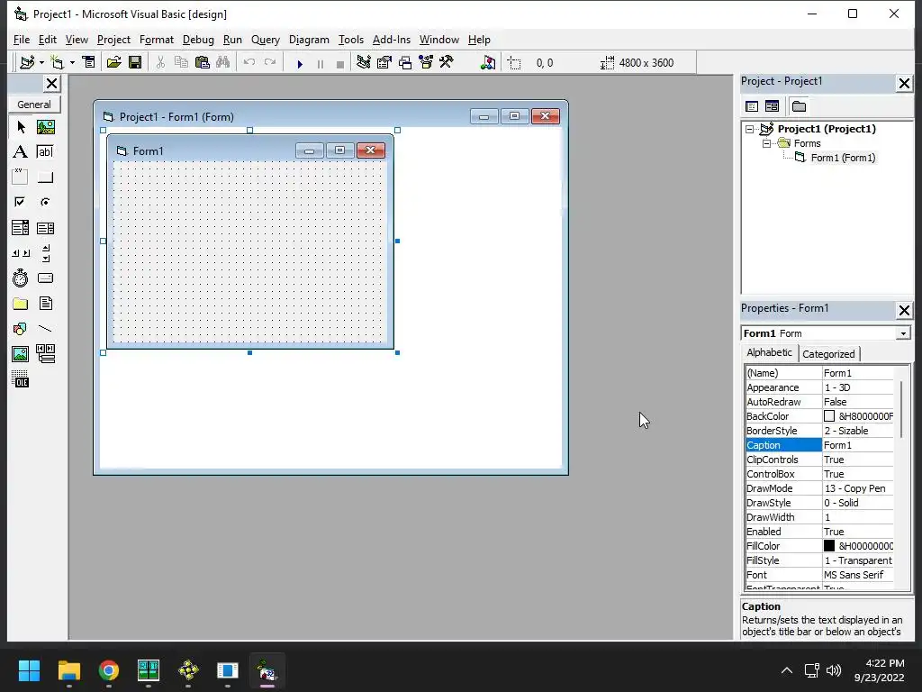
Task: Click View Object in Project panel
Action: point(772,106)
